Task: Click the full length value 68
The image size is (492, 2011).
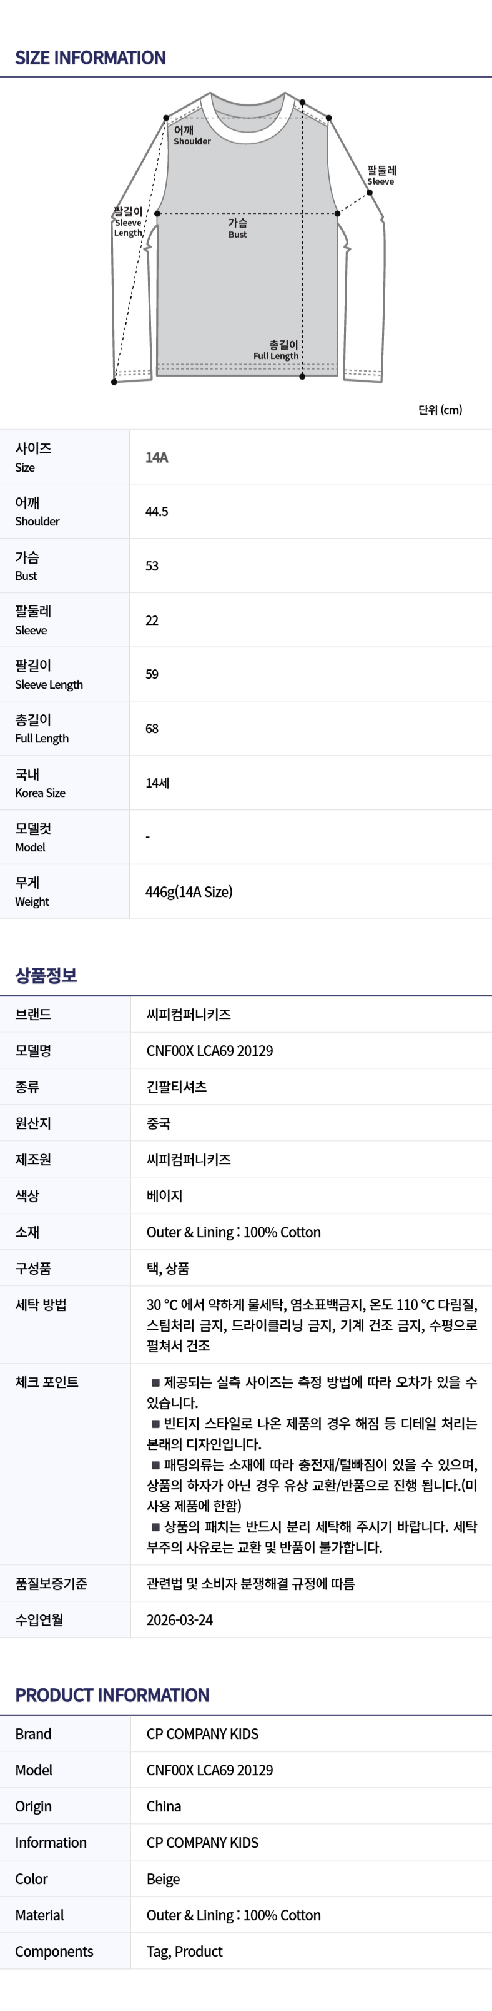Action: [152, 728]
